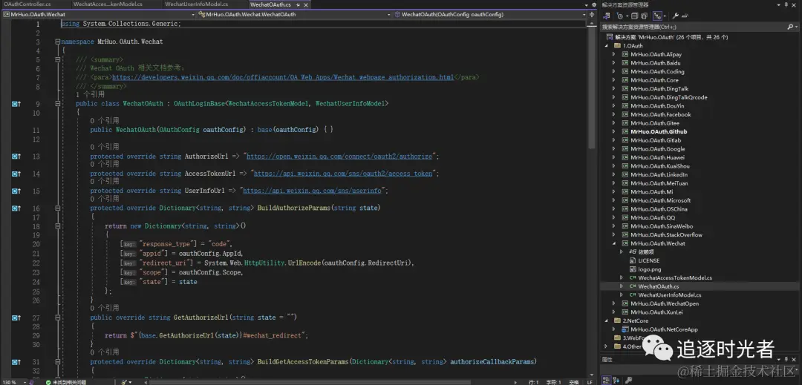The height and width of the screenshot is (385, 802).
Task: Select the MrHuo.OAuth.DingTalk project
Action: (x=660, y=88)
